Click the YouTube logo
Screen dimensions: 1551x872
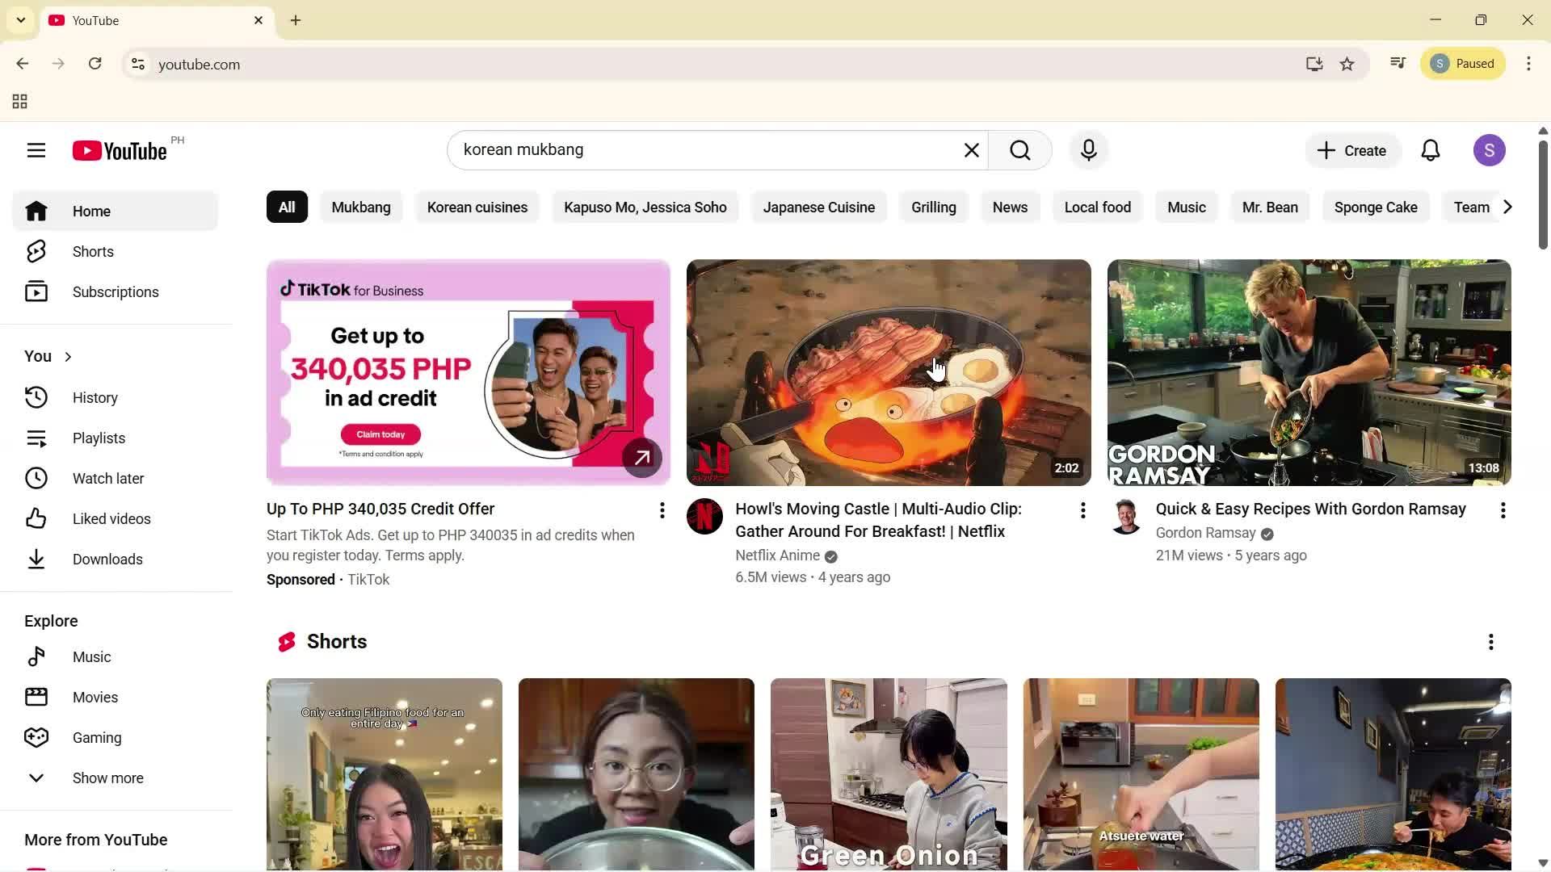click(x=118, y=150)
